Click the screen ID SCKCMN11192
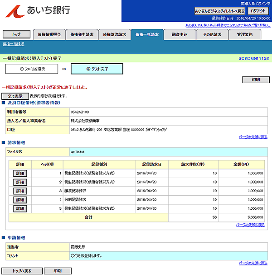This screenshot has height=278, width=272. pyautogui.click(x=254, y=58)
